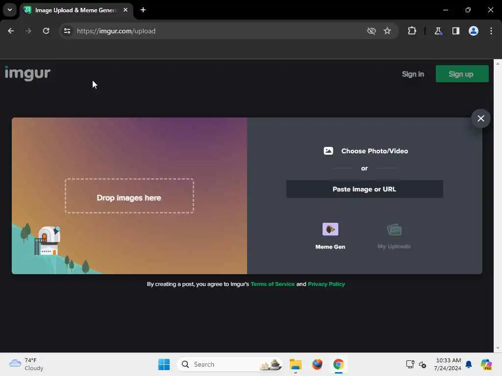Click the display connection tray icon
The image size is (502, 376).
[x=410, y=364]
